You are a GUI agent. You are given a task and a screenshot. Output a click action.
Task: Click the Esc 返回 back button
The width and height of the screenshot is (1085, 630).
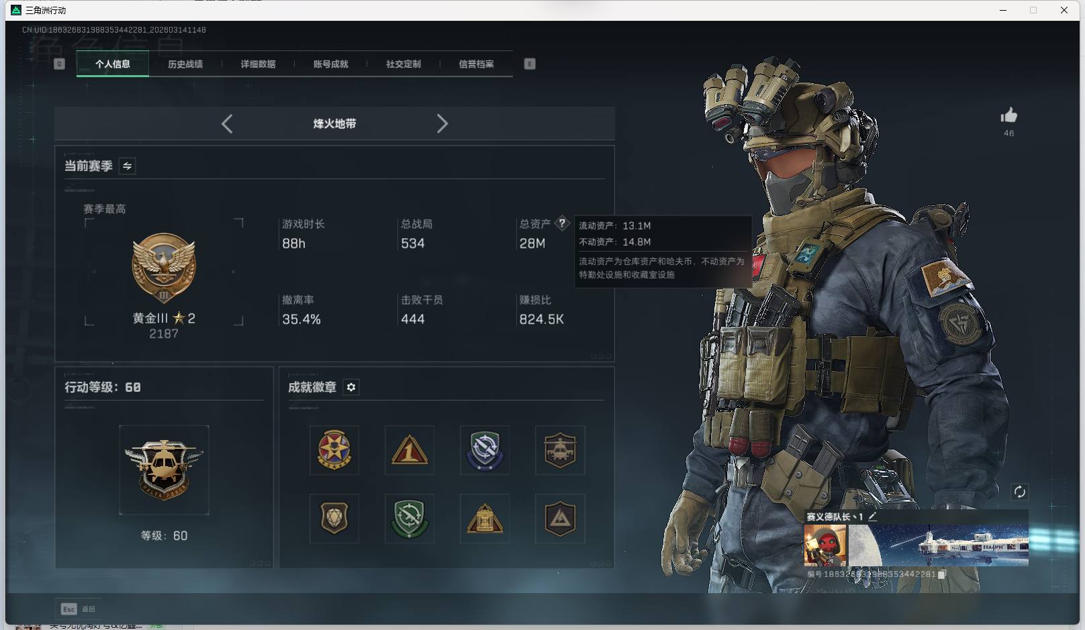point(79,609)
